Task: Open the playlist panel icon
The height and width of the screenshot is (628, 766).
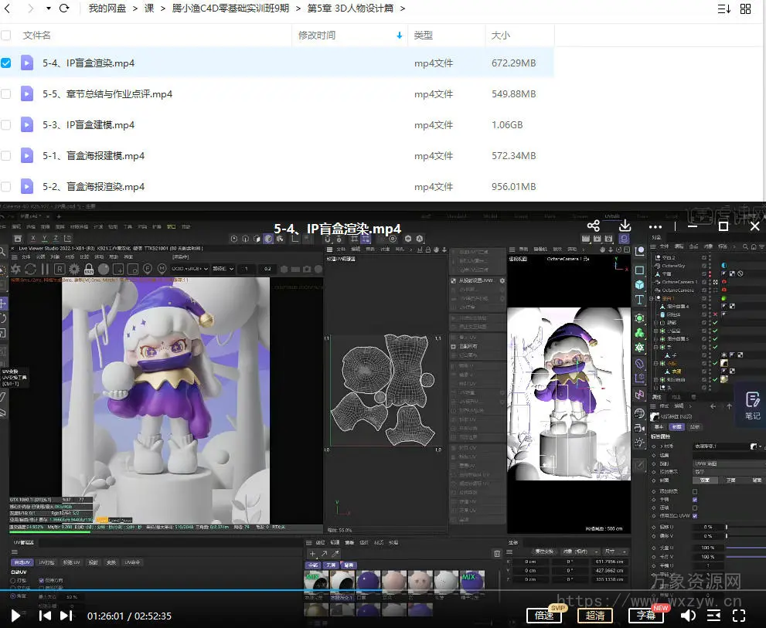Action: point(714,616)
